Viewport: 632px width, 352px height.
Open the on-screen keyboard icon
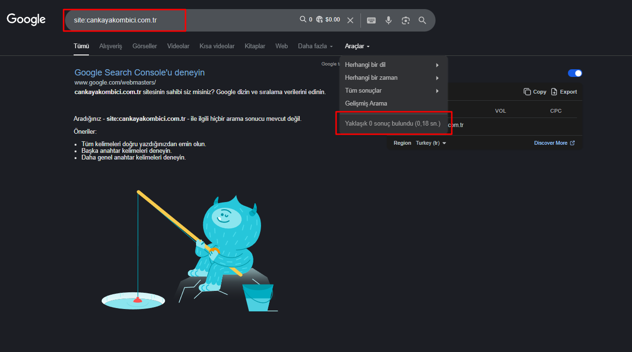pyautogui.click(x=371, y=20)
